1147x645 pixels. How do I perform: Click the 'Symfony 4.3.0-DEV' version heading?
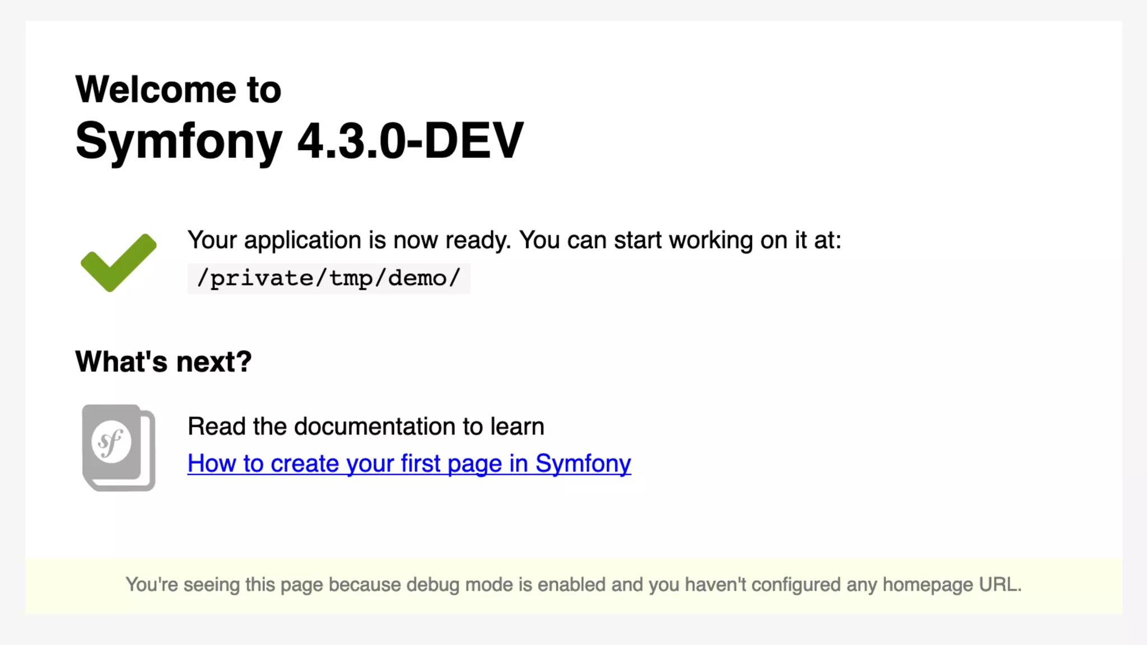(x=299, y=141)
